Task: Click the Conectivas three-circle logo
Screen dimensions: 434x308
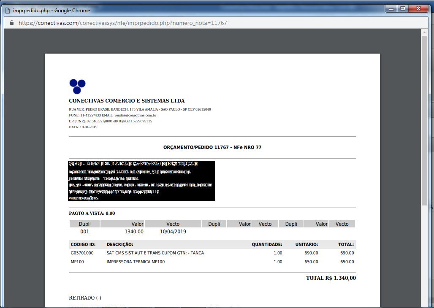Action: 77,86
